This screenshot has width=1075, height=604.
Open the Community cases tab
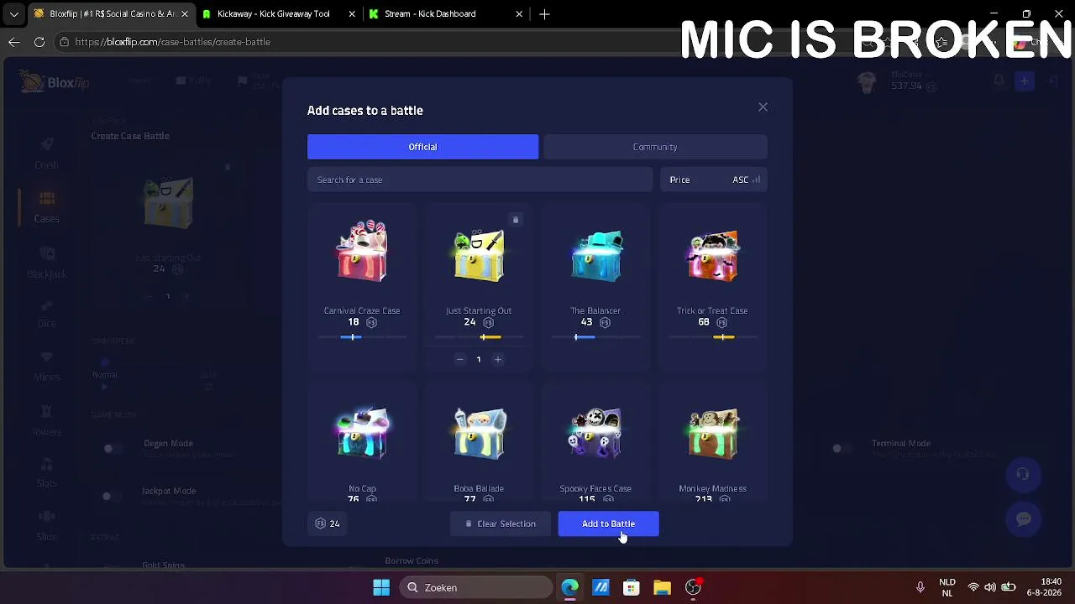[655, 147]
